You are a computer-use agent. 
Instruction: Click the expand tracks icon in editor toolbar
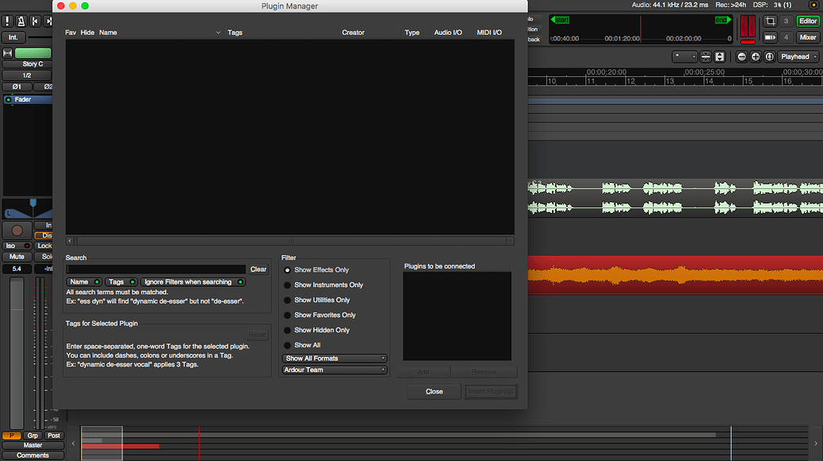pyautogui.click(x=720, y=56)
